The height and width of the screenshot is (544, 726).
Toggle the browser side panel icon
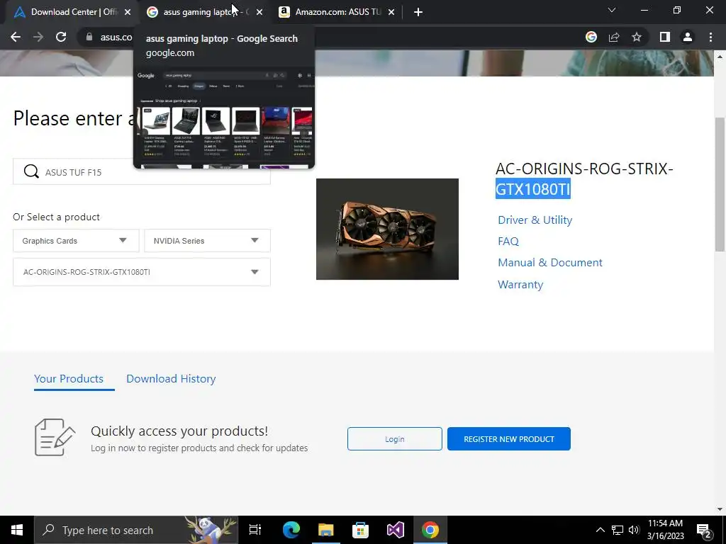(x=665, y=37)
